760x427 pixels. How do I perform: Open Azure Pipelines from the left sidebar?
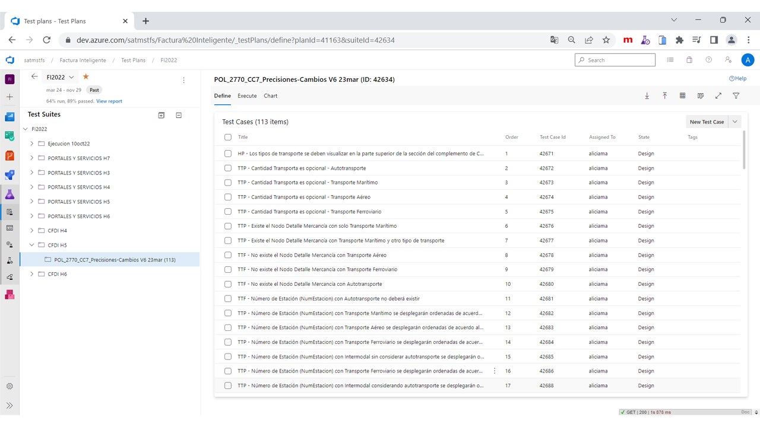coord(9,175)
